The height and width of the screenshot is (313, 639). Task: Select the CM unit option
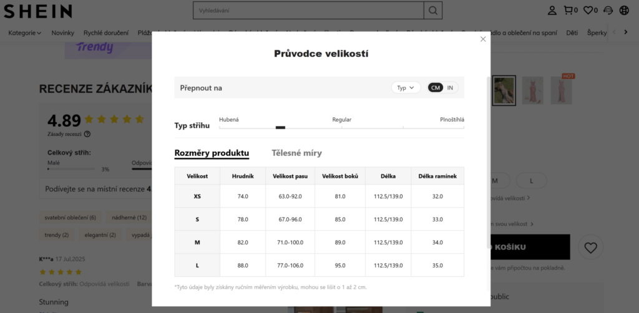[x=436, y=88]
